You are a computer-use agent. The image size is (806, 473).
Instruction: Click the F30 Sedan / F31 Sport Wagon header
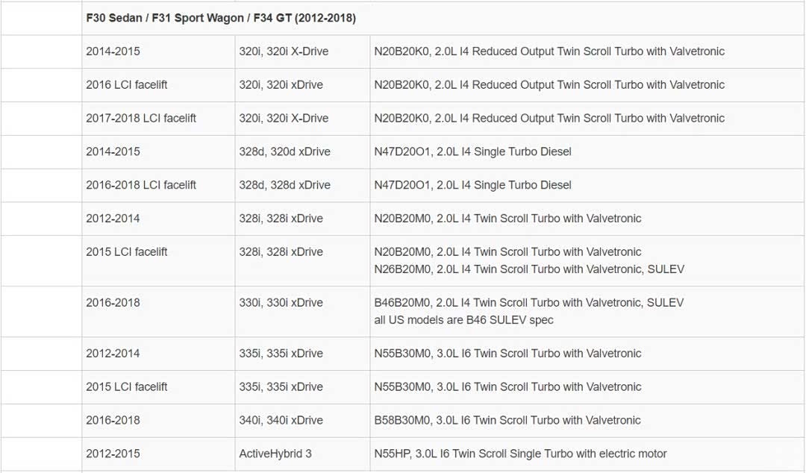pos(221,18)
